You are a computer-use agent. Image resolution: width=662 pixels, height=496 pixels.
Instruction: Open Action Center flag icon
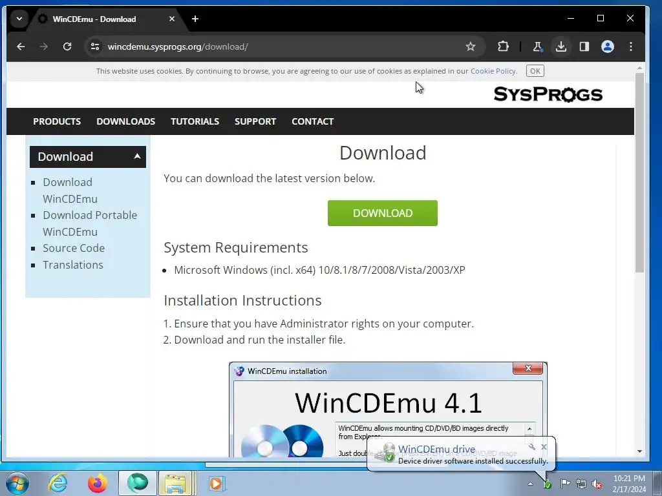pos(565,484)
